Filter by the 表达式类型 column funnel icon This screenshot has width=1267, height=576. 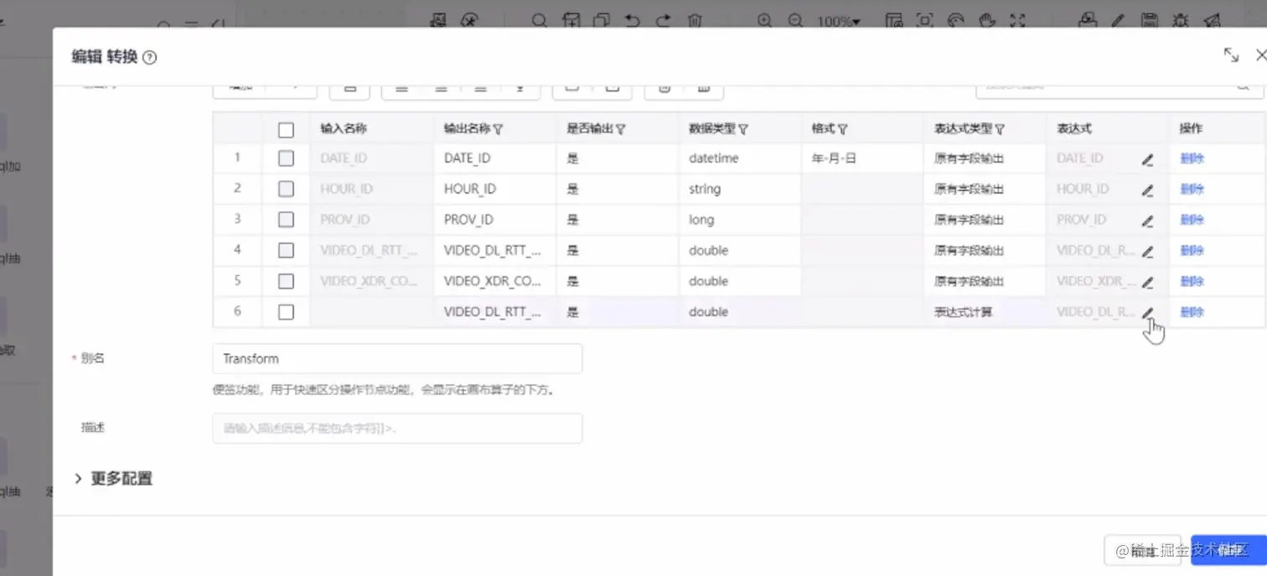(x=1000, y=130)
